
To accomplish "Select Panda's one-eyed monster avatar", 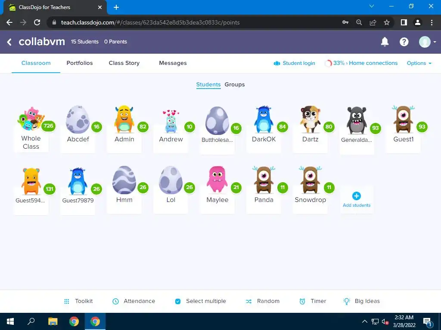I will click(x=264, y=180).
